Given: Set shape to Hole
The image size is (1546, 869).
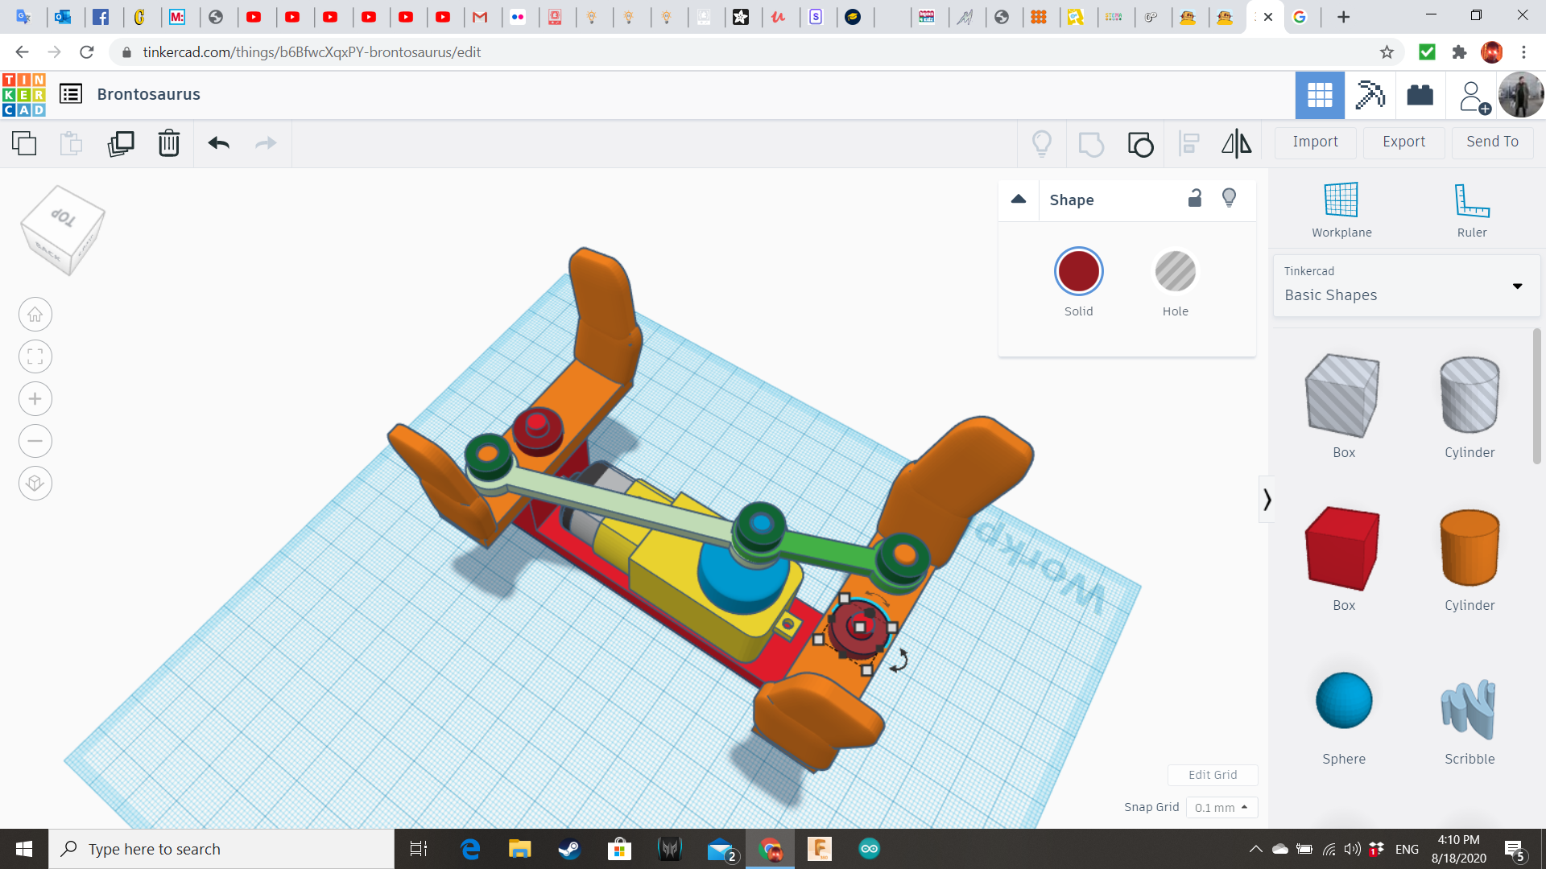Looking at the screenshot, I should (x=1175, y=272).
